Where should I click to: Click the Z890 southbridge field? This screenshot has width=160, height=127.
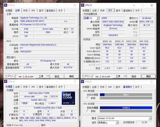(48, 32)
